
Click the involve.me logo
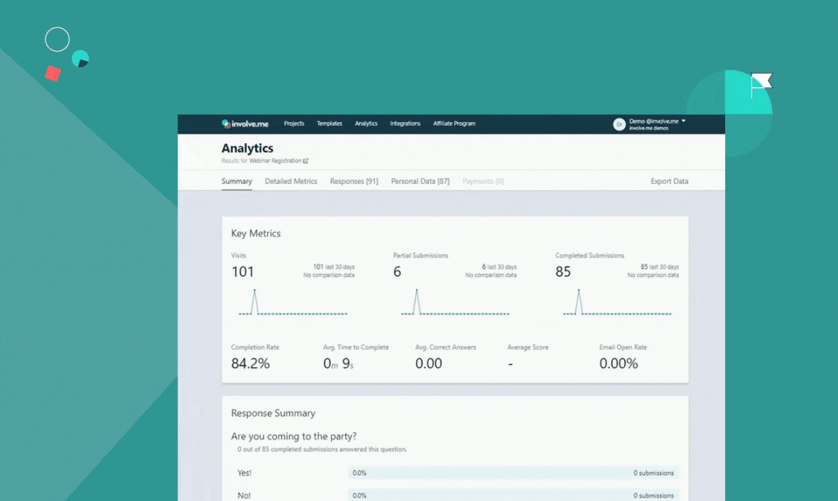click(245, 124)
